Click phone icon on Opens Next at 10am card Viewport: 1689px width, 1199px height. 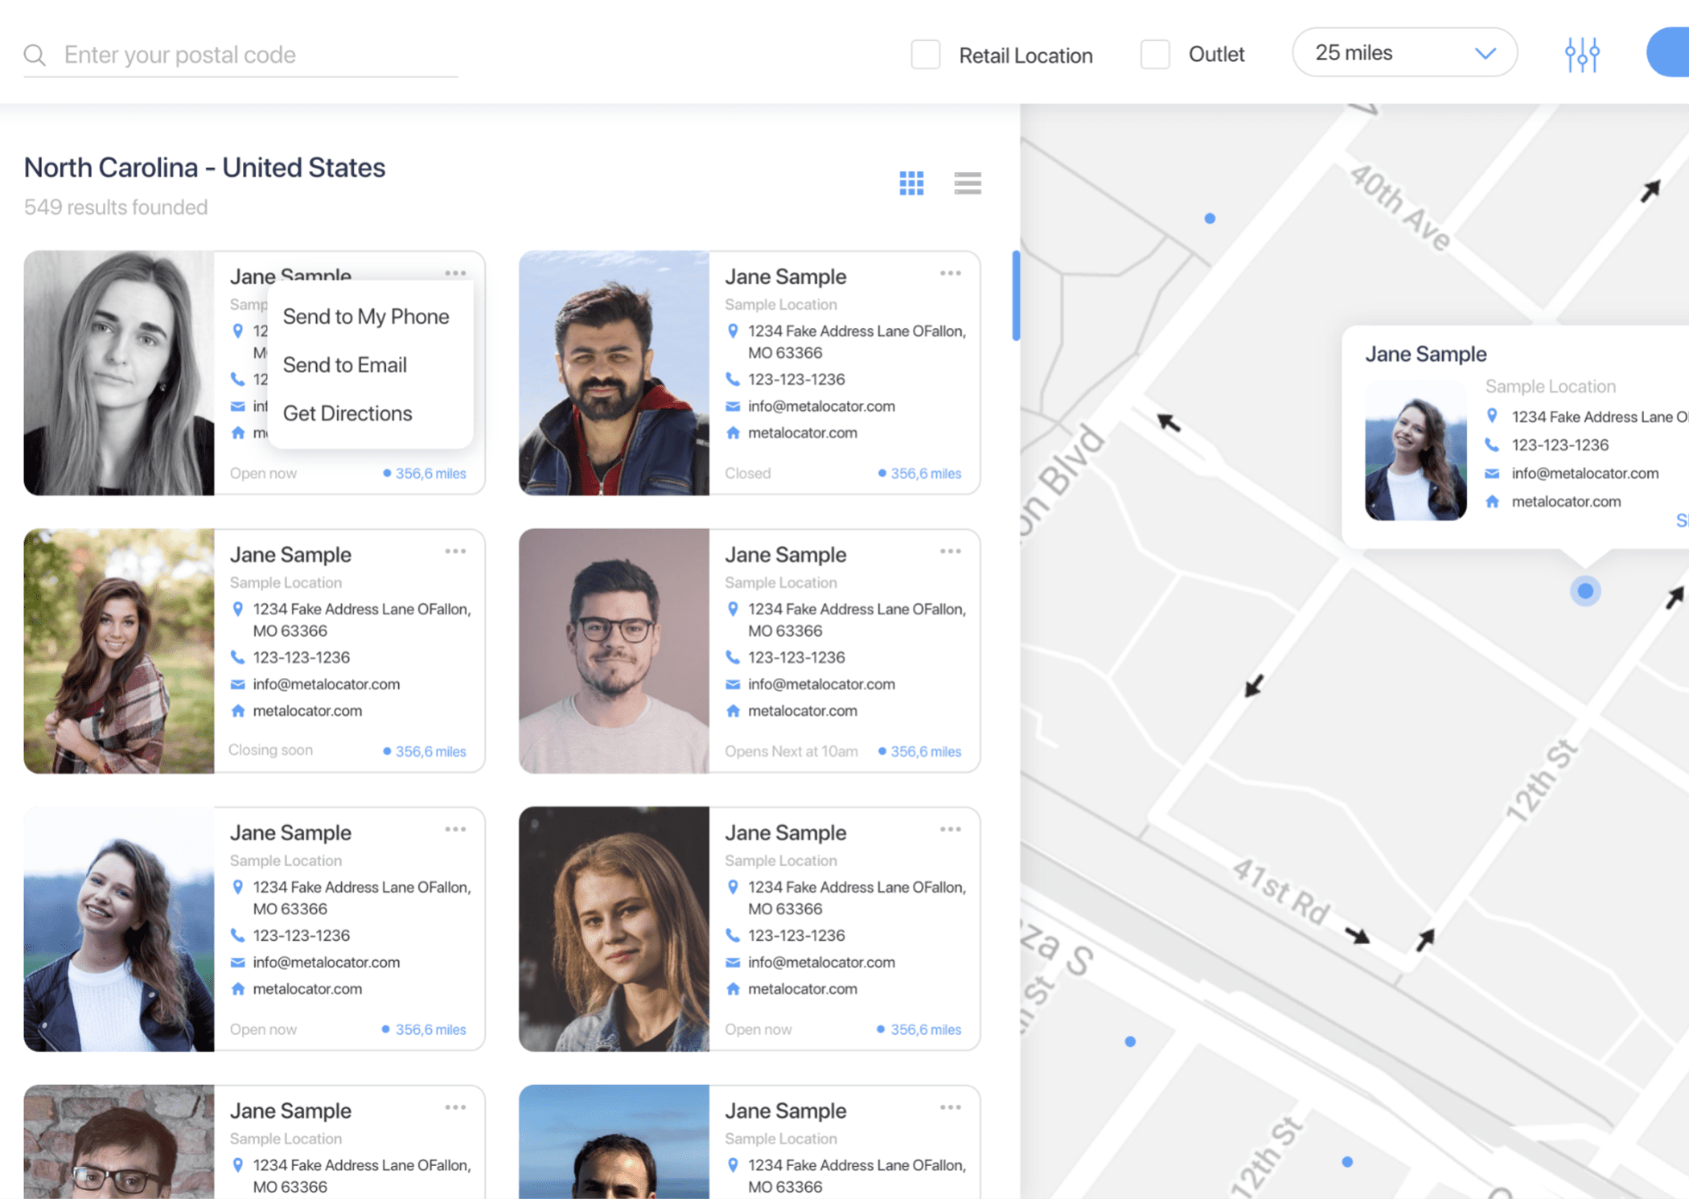[733, 657]
